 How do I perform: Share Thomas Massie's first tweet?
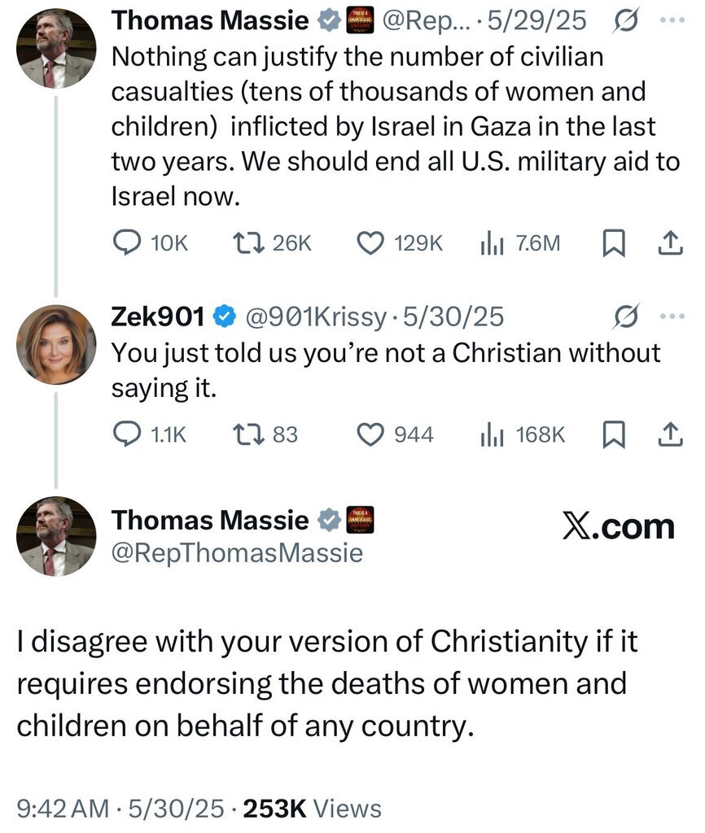(668, 242)
